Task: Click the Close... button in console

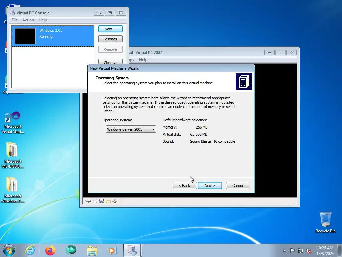Action: click(x=110, y=62)
